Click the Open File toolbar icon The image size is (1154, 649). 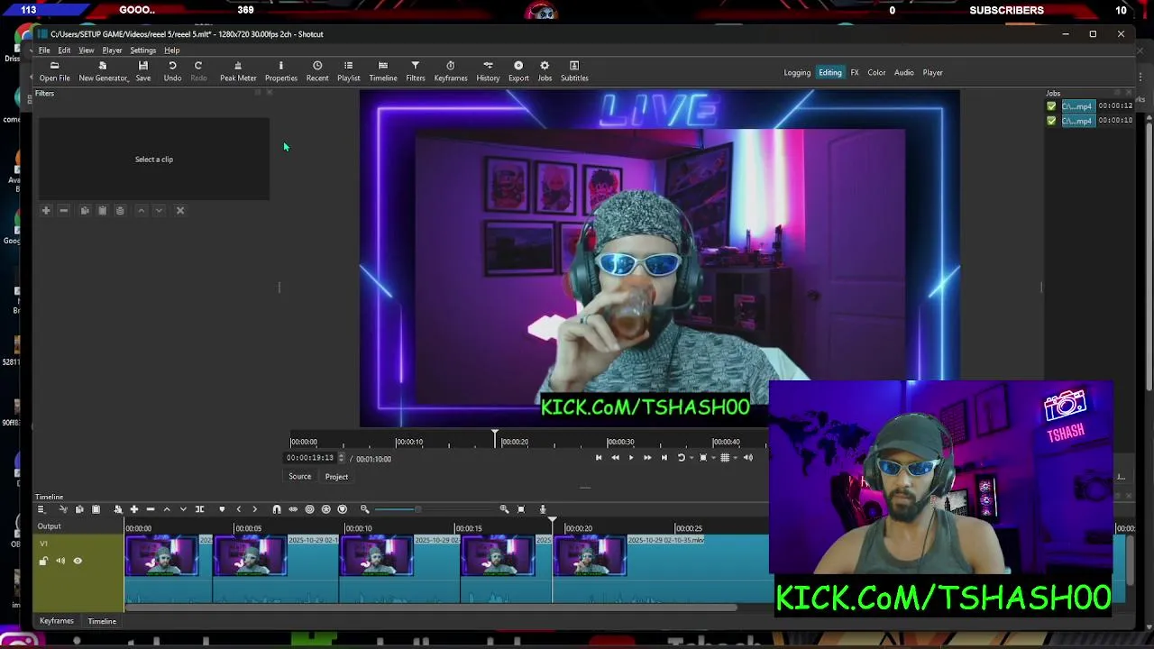(54, 70)
